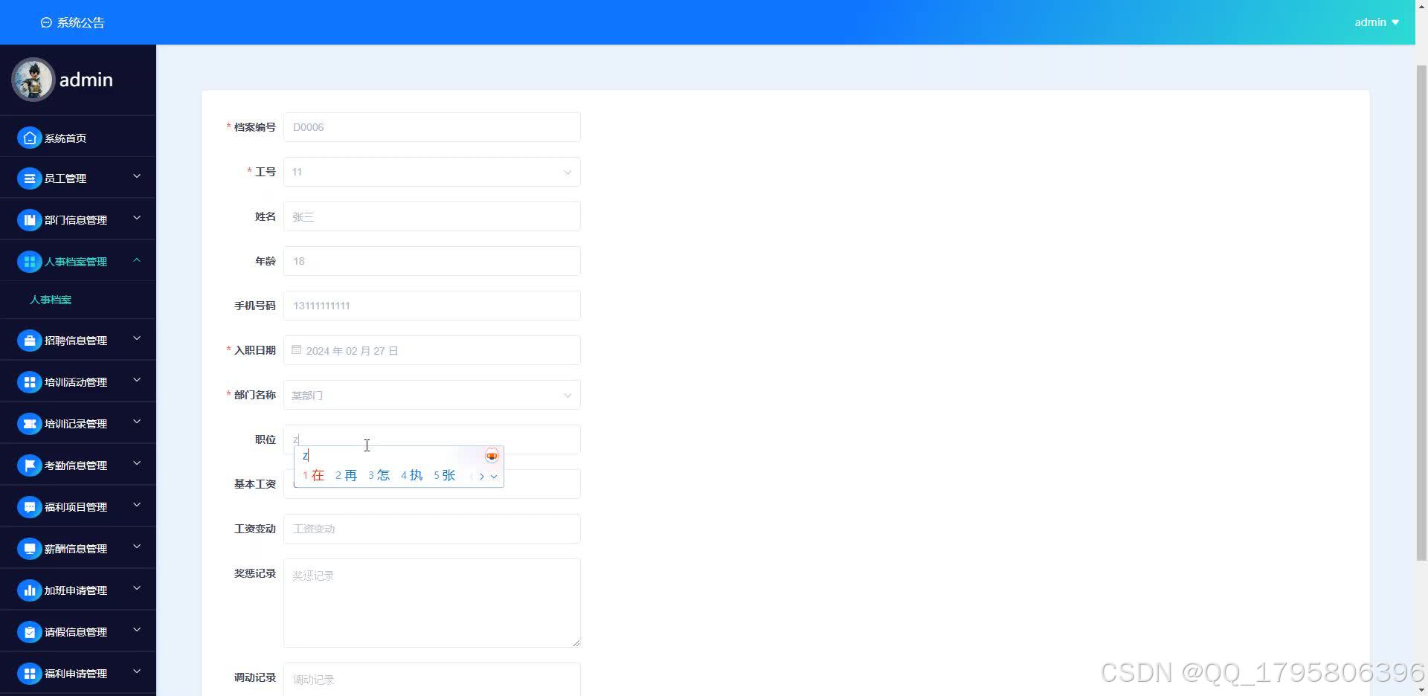Click the 系统公告 link text
Image resolution: width=1428 pixels, height=696 pixels.
[80, 23]
